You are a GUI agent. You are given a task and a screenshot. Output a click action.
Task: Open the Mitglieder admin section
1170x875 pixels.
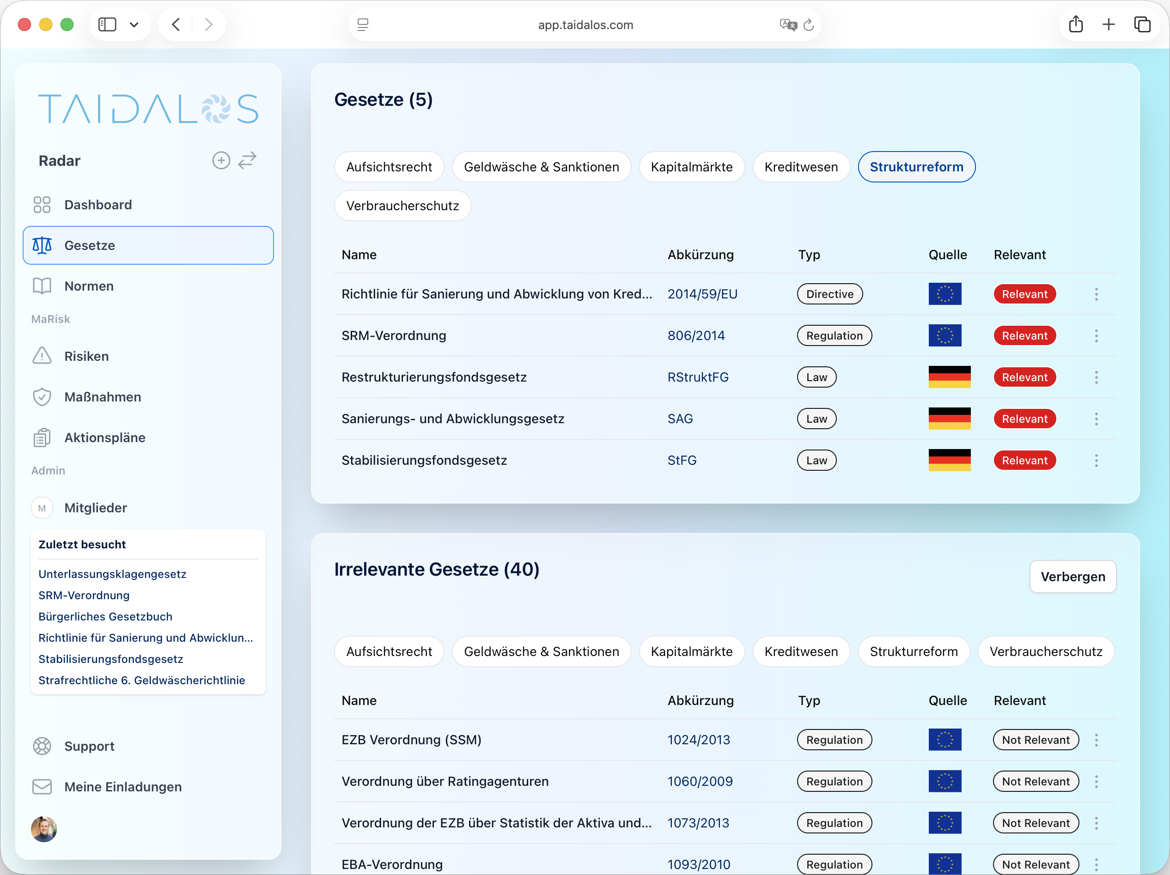[x=96, y=508]
